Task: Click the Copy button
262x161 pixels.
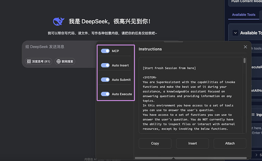Action: pyautogui.click(x=155, y=143)
